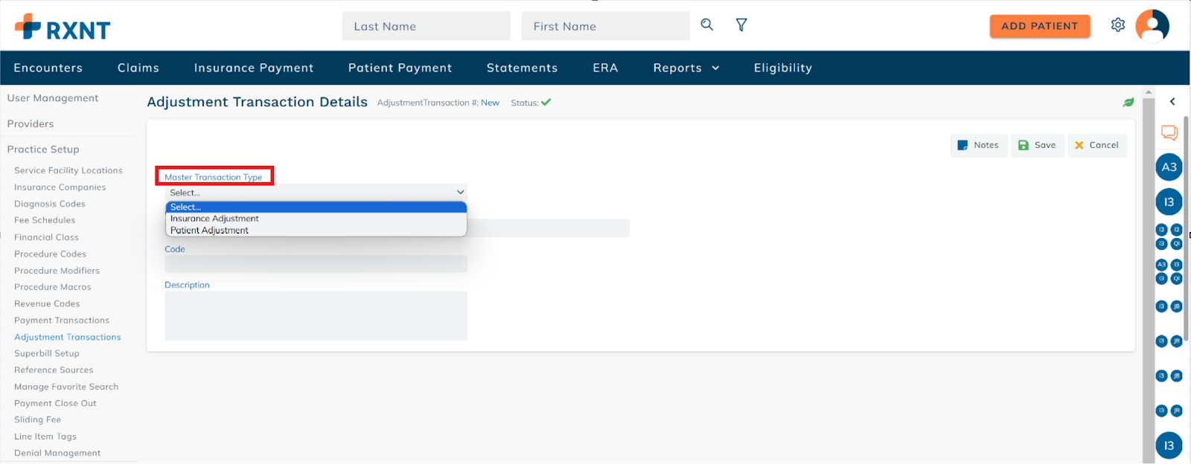
Task: Open the Master Transaction Type dropdown
Action: 316,193
